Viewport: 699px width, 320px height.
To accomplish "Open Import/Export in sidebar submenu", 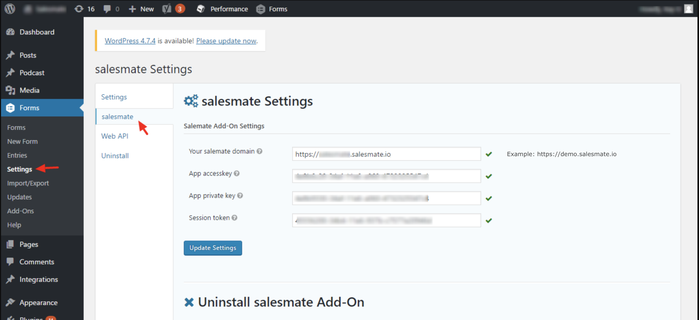I will tap(28, 183).
